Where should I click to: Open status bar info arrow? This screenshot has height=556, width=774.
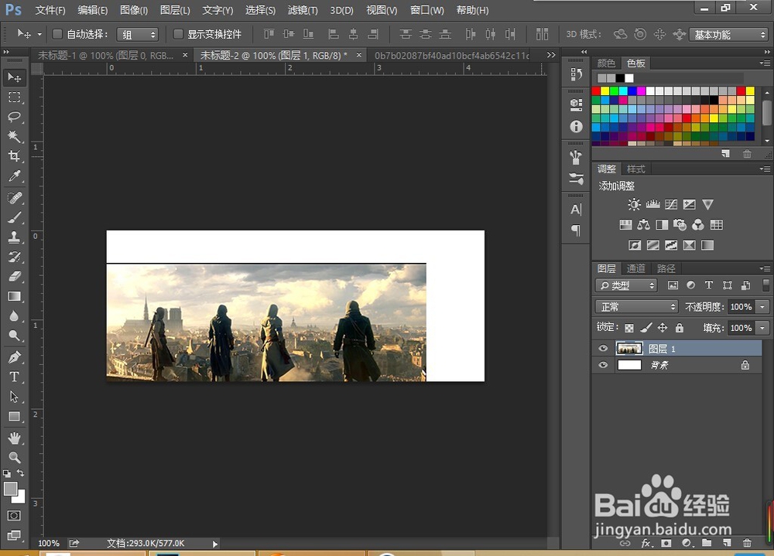click(214, 544)
